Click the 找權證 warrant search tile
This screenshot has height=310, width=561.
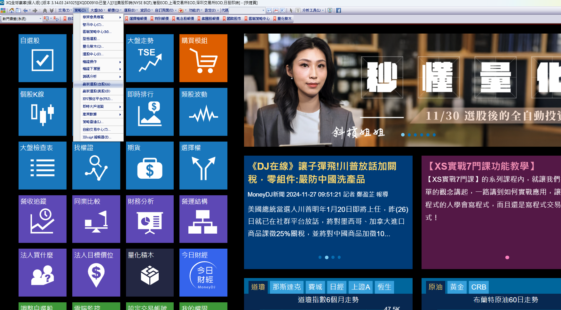pyautogui.click(x=96, y=166)
